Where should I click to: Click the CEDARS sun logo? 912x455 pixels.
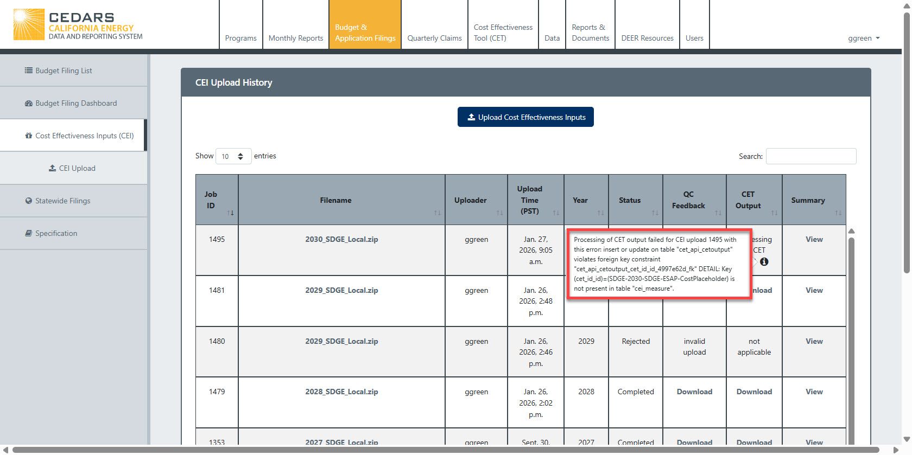click(28, 24)
